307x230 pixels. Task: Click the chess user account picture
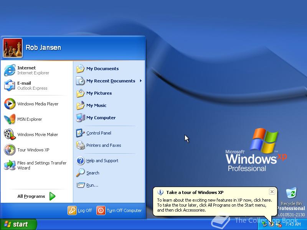tap(13, 48)
